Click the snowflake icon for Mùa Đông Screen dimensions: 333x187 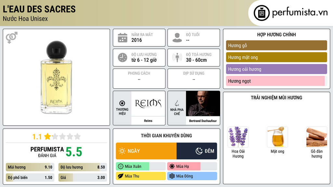tap(172, 176)
